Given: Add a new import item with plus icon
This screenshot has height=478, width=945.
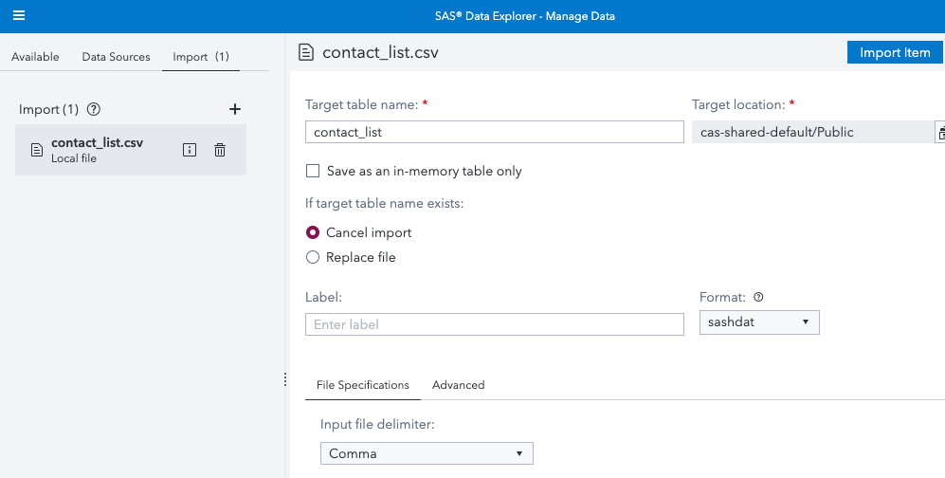Looking at the screenshot, I should click(235, 110).
